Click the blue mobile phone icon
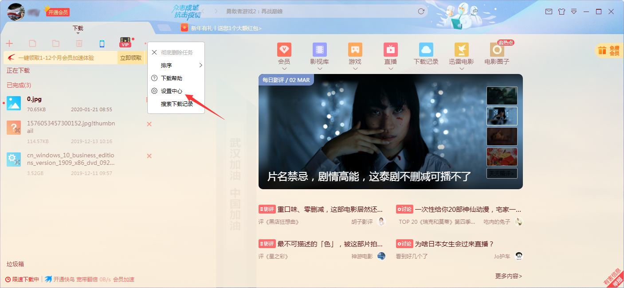The image size is (624, 288). click(102, 43)
